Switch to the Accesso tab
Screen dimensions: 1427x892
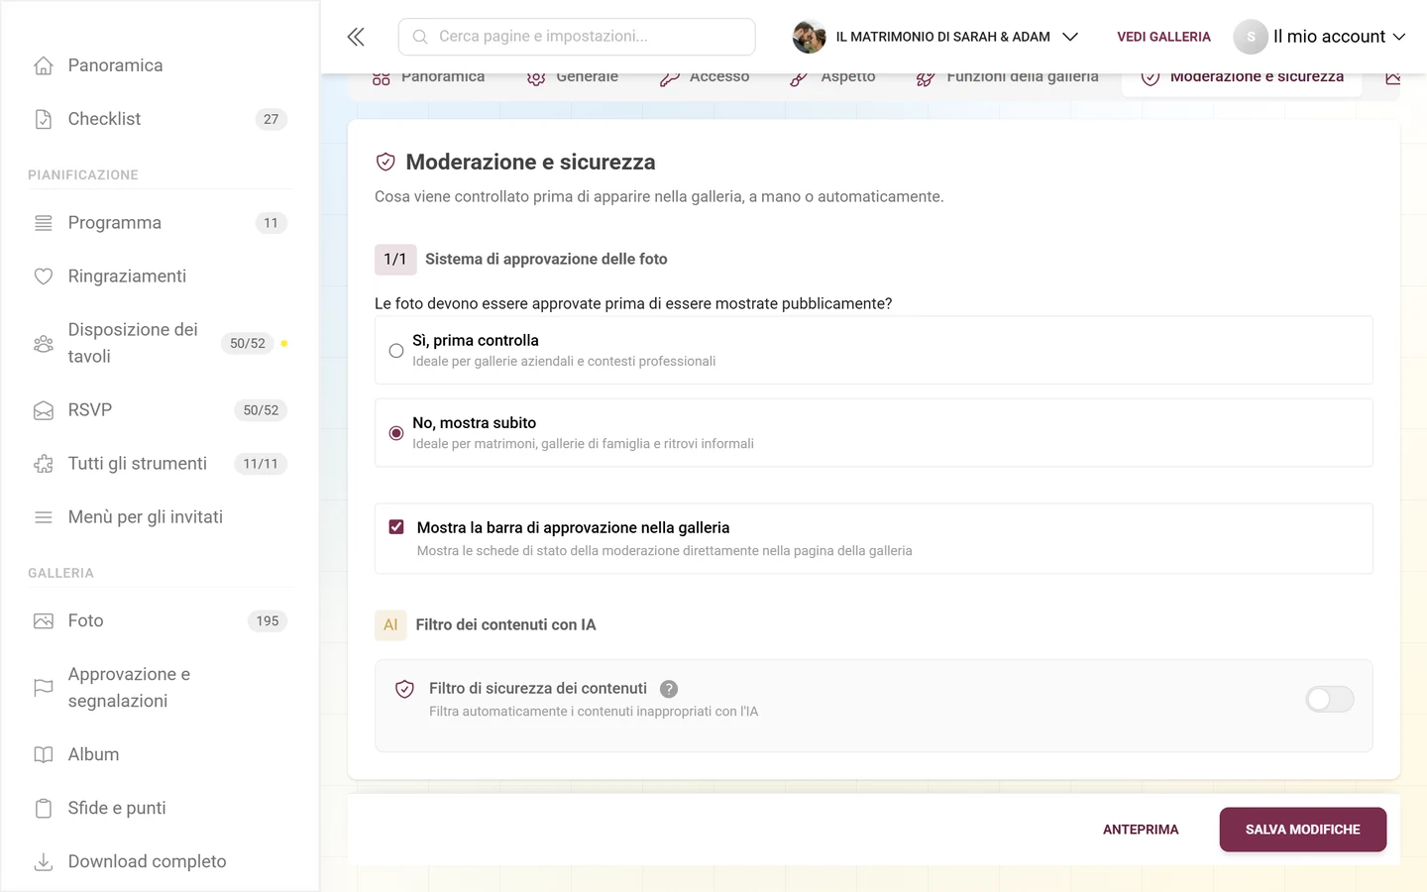pos(705,76)
